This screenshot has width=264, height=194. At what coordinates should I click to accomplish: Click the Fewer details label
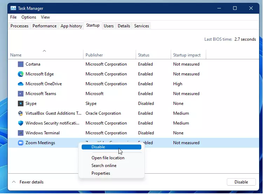click(x=32, y=182)
